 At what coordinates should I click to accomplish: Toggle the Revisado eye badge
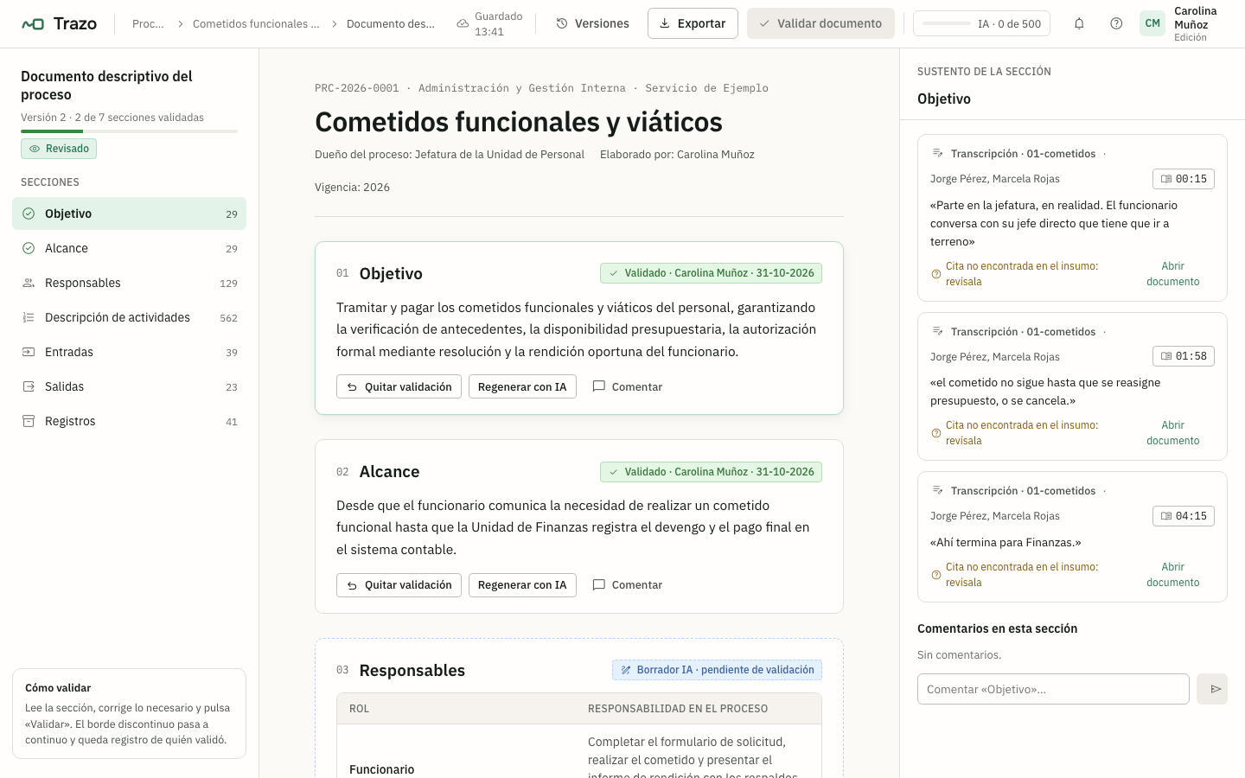pyautogui.click(x=59, y=149)
